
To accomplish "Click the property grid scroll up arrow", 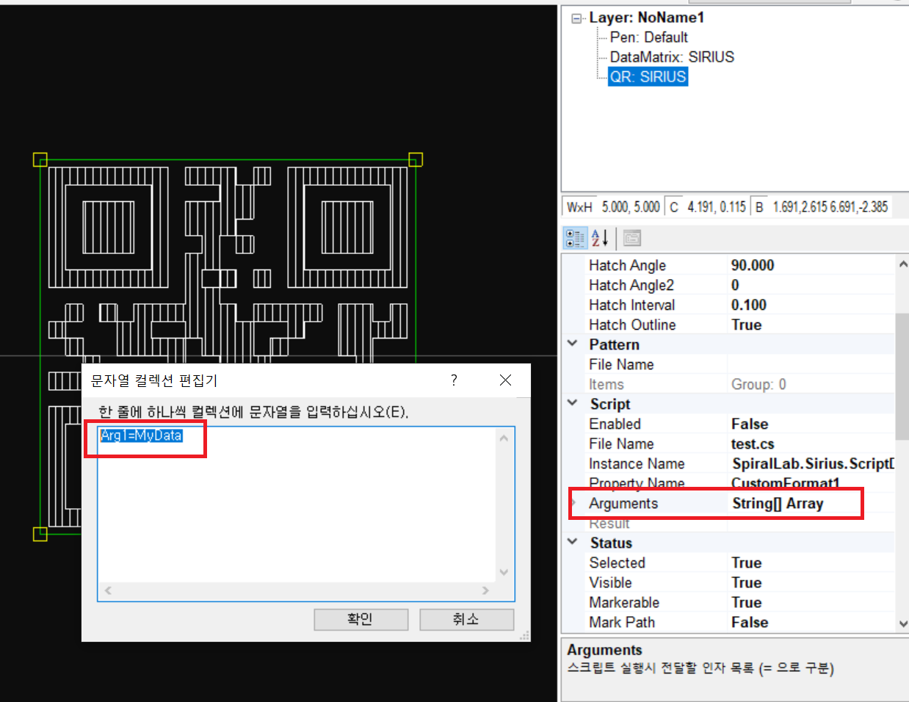I will pos(902,264).
